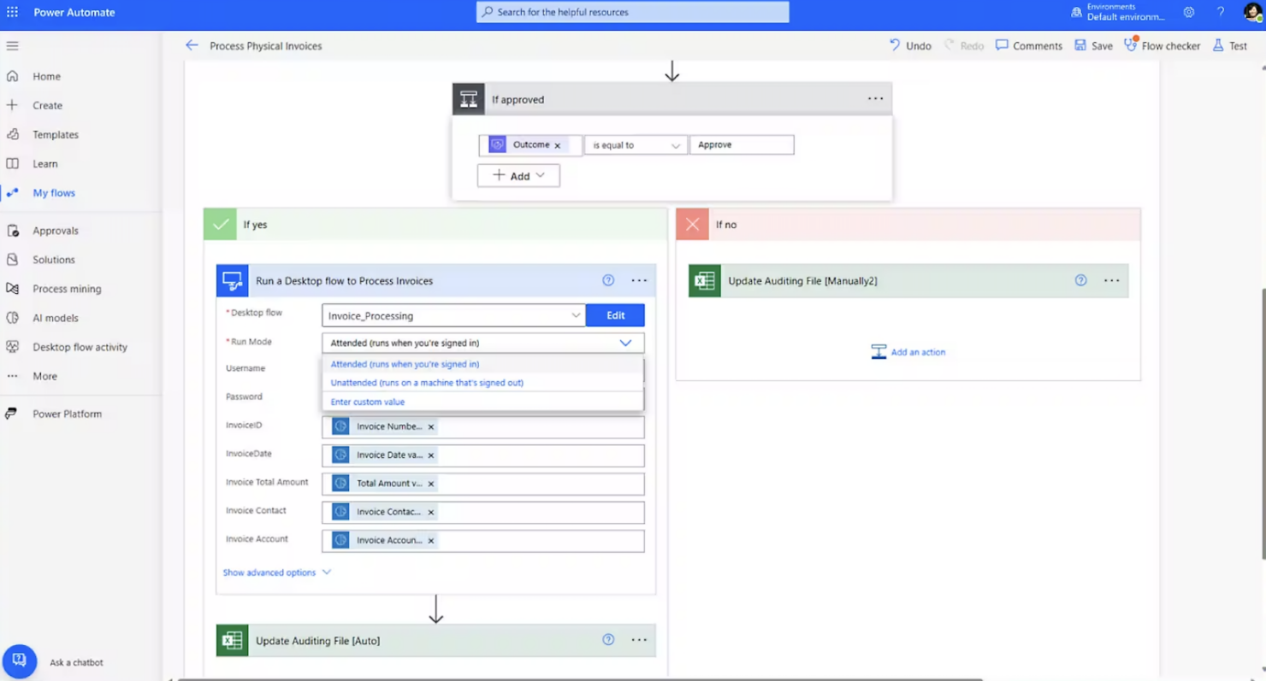Click the Approve value field
Screen dimensions: 1266x681
(x=742, y=145)
